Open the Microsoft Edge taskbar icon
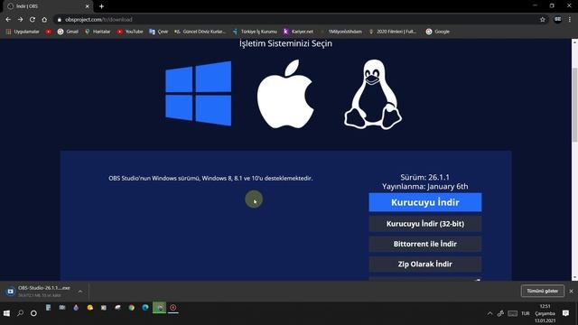 tap(145, 307)
